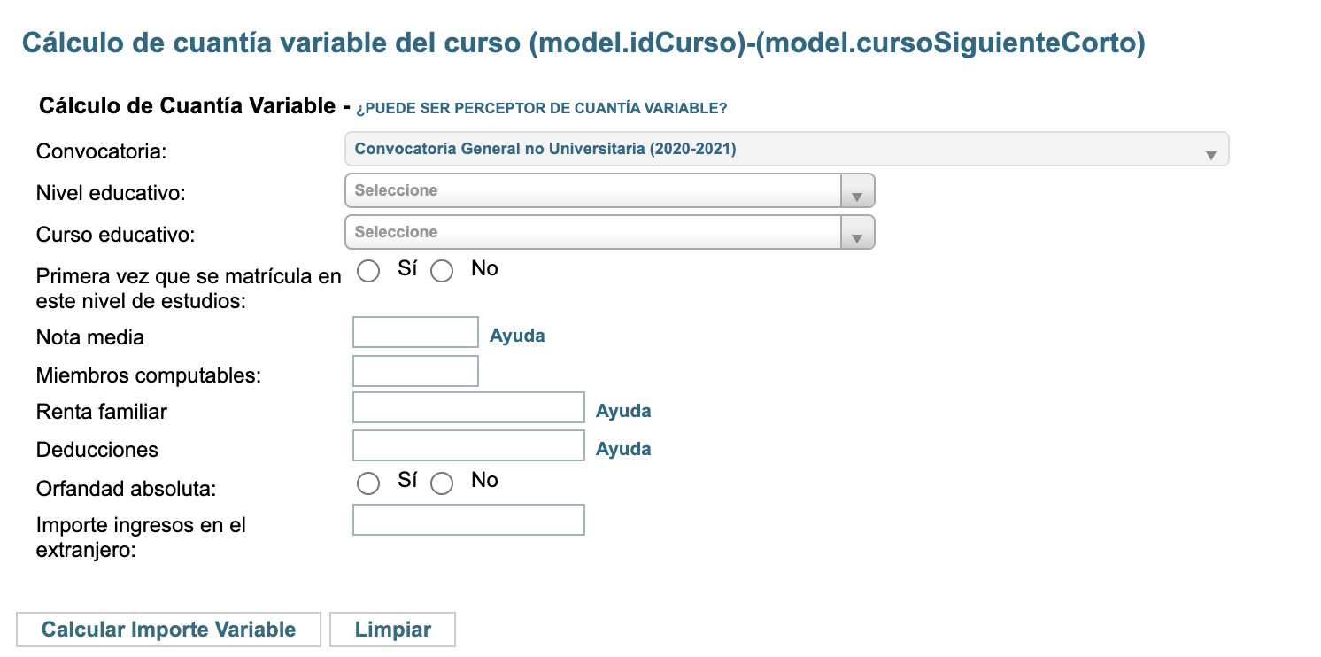Open the Ayuda link beside Deducciones
Viewport: 1321px width, 657px height.
point(623,448)
